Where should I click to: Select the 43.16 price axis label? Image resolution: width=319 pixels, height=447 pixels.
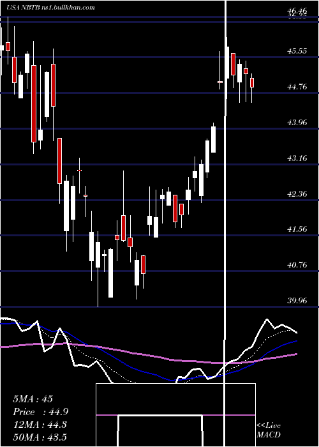297,158
